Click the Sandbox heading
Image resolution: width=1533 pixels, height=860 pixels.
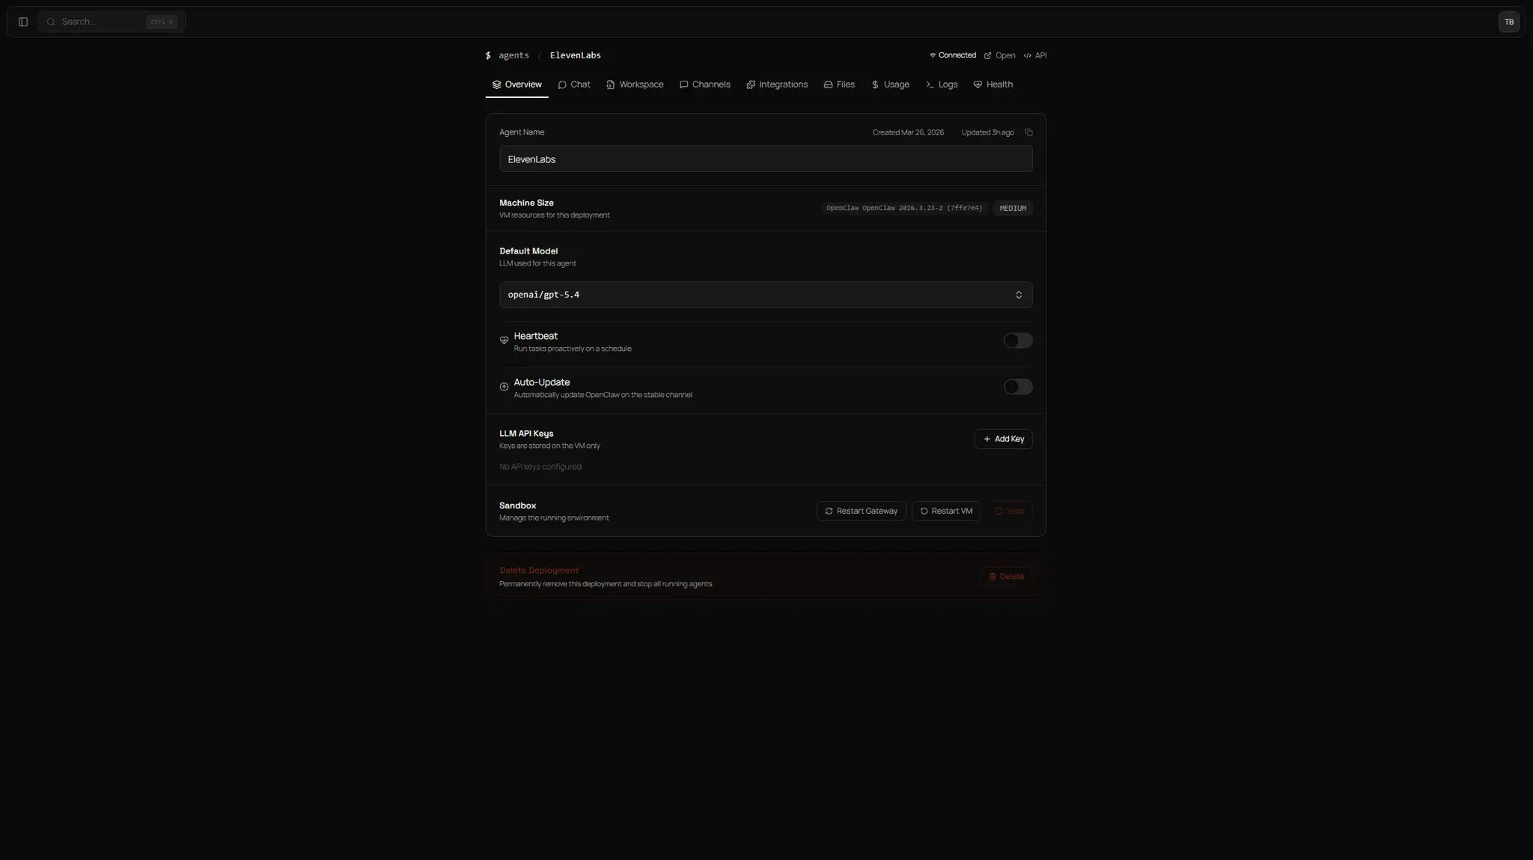point(517,506)
